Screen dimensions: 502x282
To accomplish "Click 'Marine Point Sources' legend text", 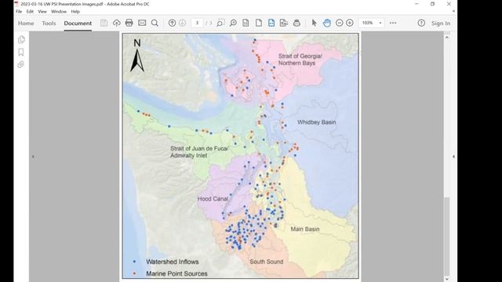I will 176,273.
